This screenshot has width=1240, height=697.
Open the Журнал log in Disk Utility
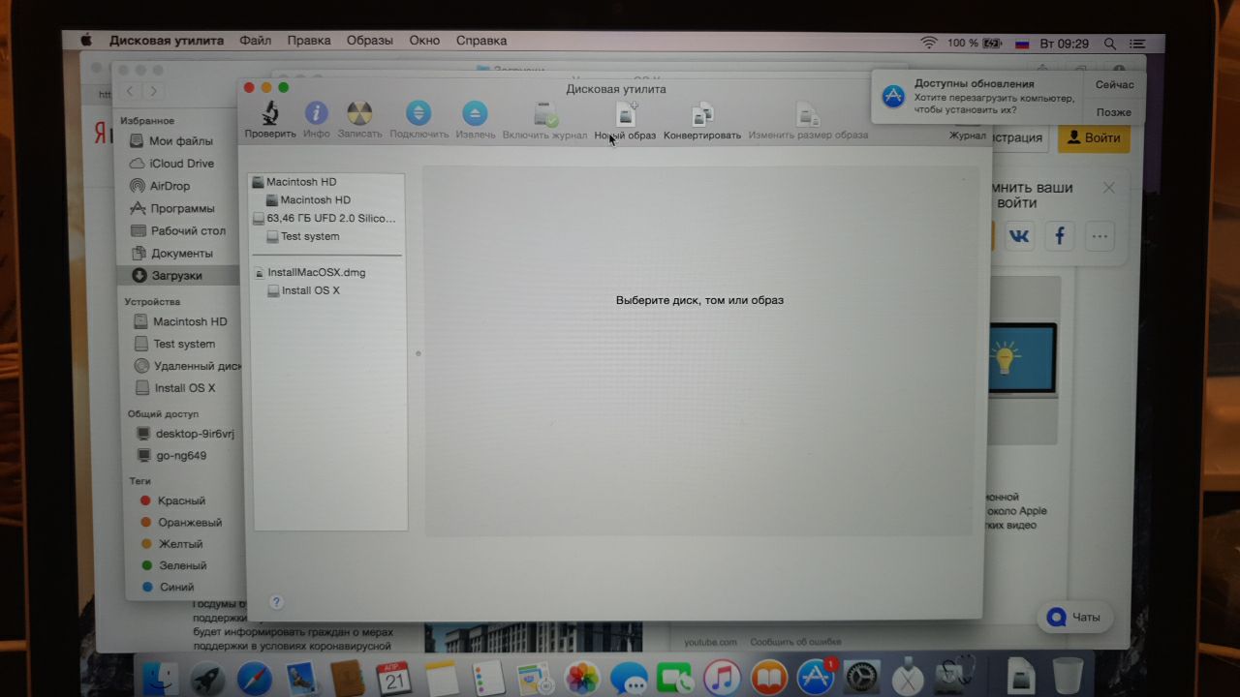(967, 136)
